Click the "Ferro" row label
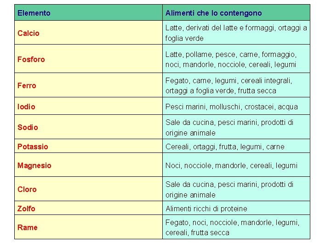The height and width of the screenshot is (248, 331). [x=27, y=85]
